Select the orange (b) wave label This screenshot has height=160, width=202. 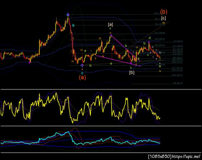(164, 11)
